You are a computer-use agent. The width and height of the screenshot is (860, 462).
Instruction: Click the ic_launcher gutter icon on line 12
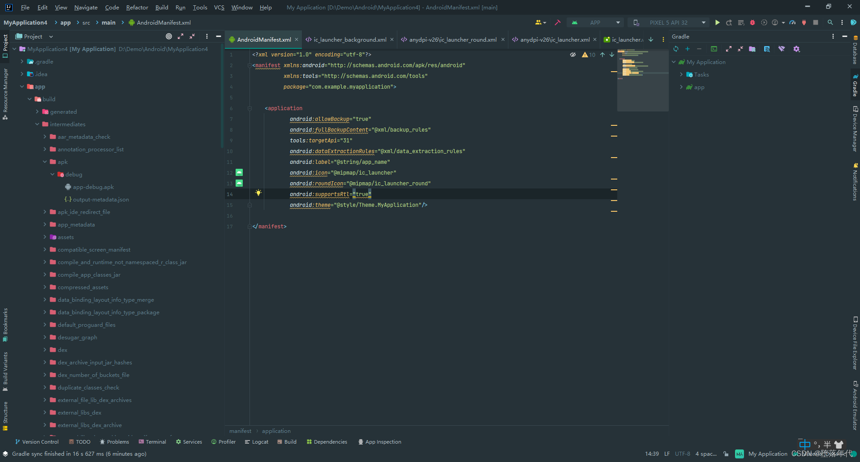239,172
